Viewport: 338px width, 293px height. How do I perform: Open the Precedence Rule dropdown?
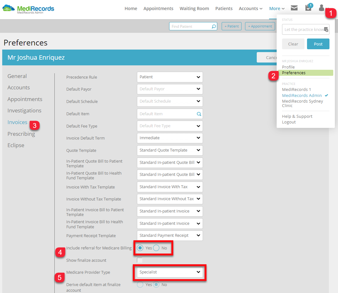(x=170, y=77)
